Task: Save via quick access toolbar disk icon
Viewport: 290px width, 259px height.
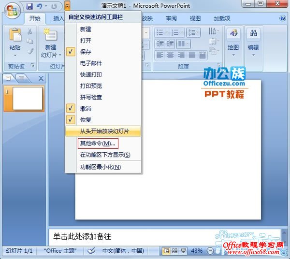Action: (x=29, y=6)
